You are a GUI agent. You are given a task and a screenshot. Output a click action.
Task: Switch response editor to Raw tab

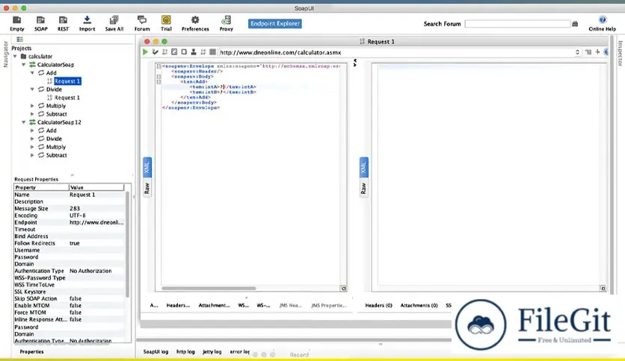[363, 188]
